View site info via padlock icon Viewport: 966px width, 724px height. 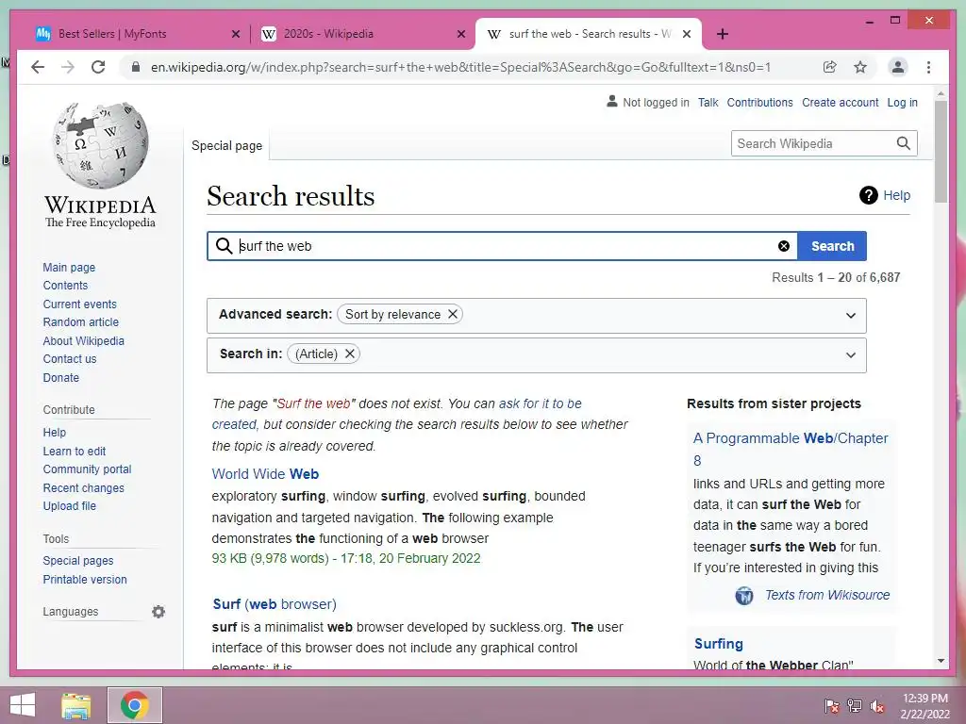coord(136,67)
